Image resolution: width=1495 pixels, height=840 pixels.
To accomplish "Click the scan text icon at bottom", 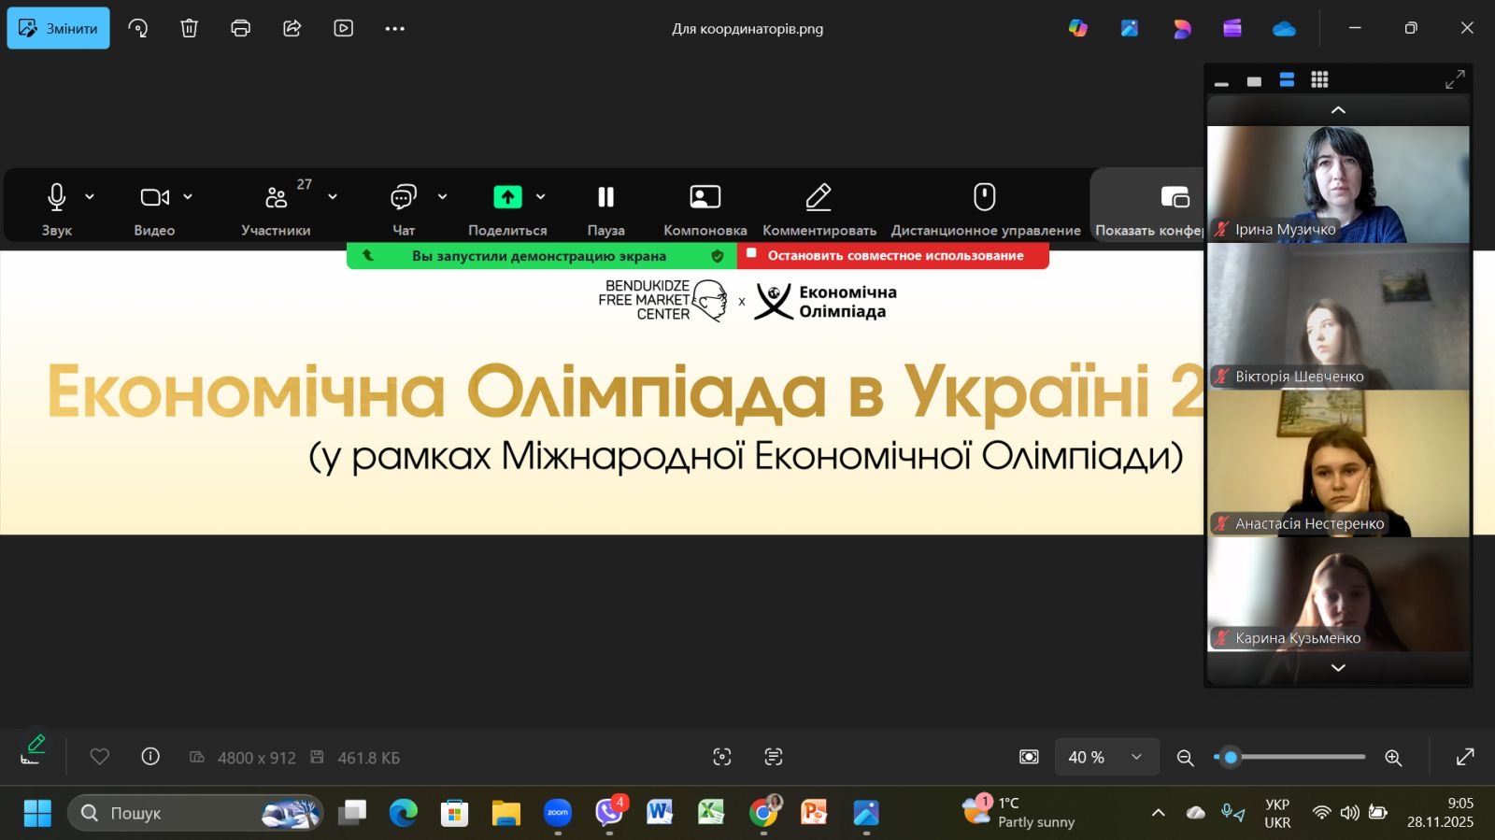I will (x=773, y=757).
